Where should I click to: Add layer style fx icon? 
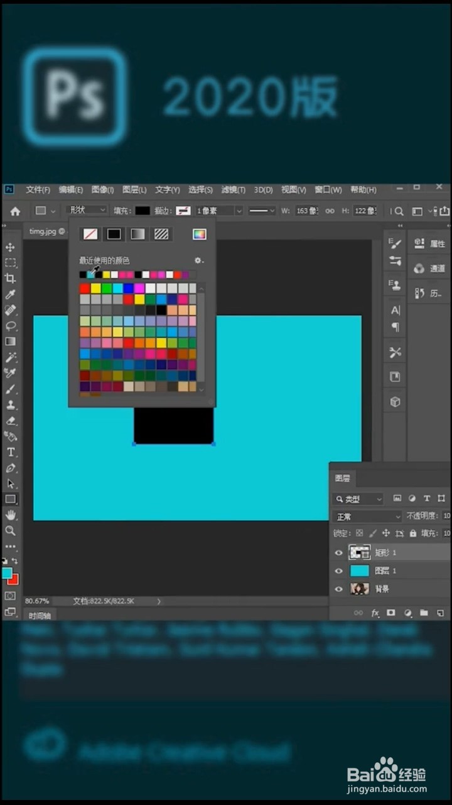click(x=375, y=613)
